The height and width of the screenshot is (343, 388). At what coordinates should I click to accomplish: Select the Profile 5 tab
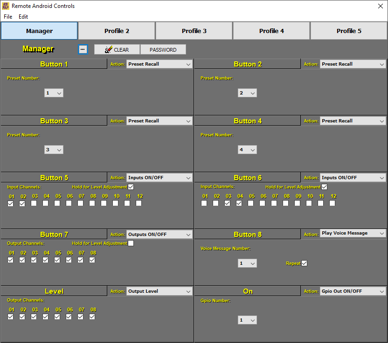pyautogui.click(x=348, y=30)
